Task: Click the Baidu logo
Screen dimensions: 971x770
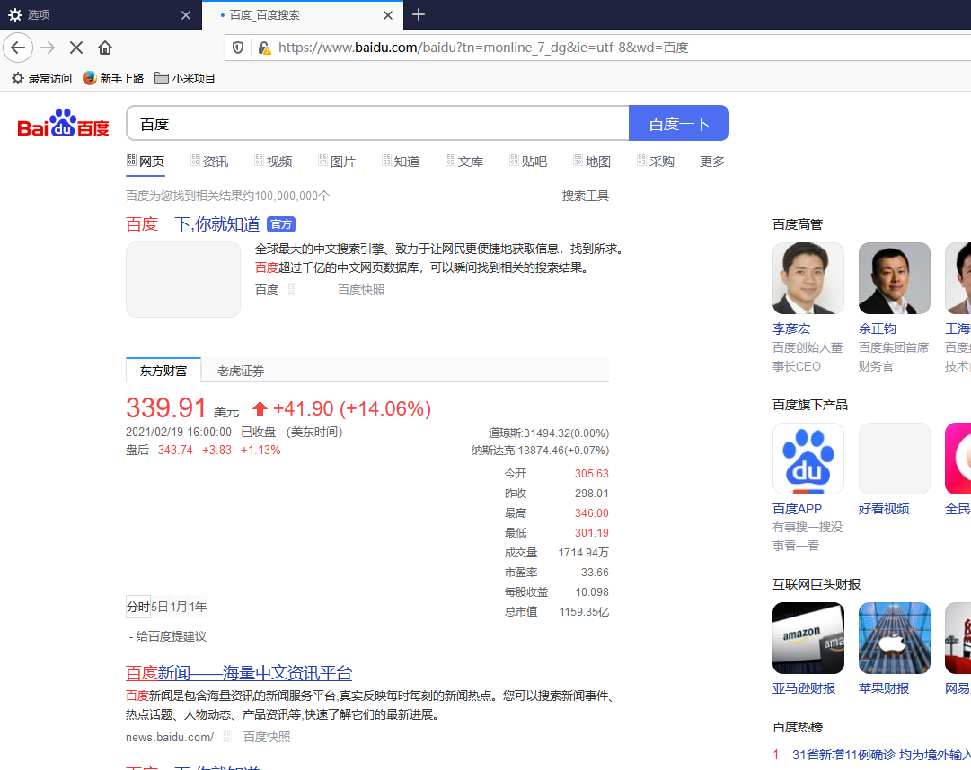Action: coord(63,123)
